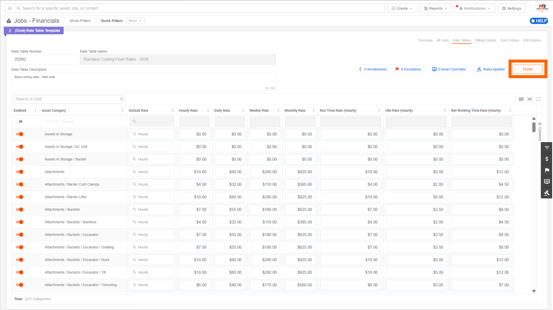Open the grid column chooser icon
The height and width of the screenshot is (310, 553).
pyautogui.click(x=521, y=99)
